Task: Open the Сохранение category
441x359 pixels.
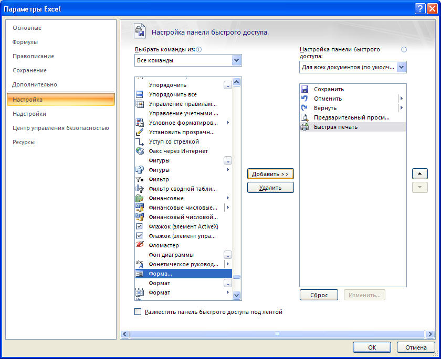Action: pos(29,70)
